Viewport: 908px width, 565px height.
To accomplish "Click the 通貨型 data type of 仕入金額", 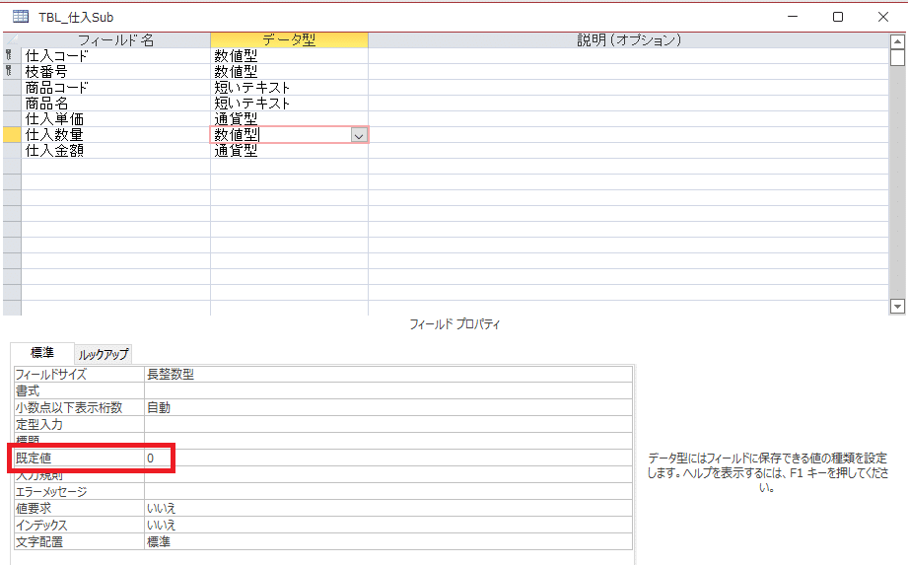I will pos(289,150).
